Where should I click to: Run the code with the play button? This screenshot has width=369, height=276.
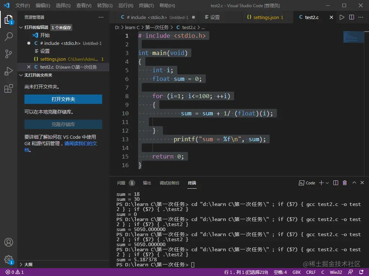pyautogui.click(x=342, y=17)
